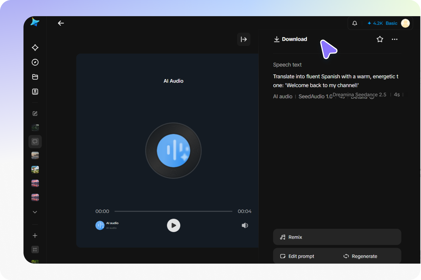Image resolution: width=421 pixels, height=280 pixels.
Task: Click the small AI audio avatar below player
Action: pyautogui.click(x=100, y=225)
